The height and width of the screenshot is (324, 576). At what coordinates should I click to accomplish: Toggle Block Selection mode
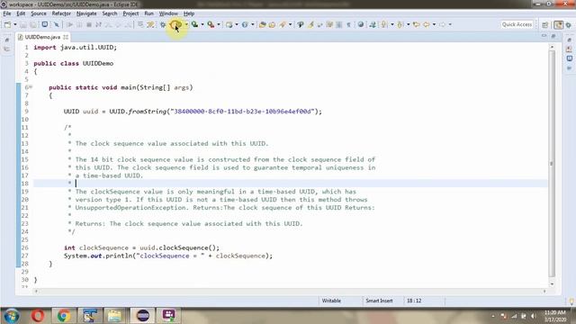coord(338,24)
